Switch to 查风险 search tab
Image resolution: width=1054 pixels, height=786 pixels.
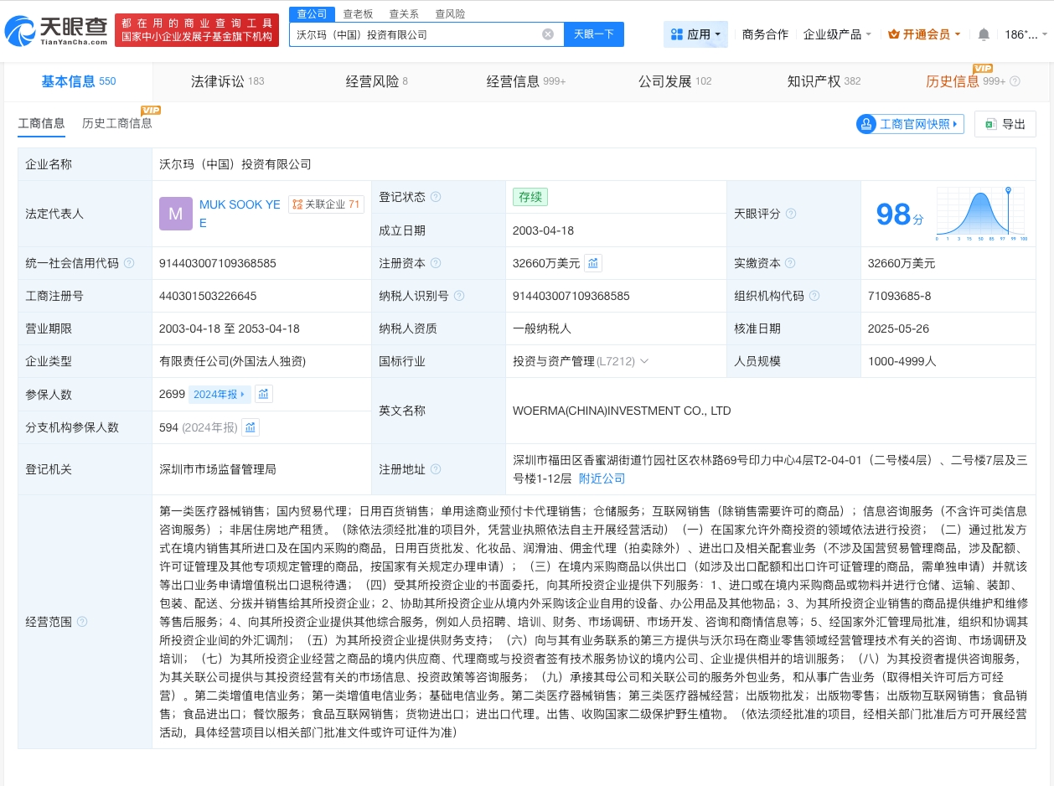pyautogui.click(x=450, y=14)
